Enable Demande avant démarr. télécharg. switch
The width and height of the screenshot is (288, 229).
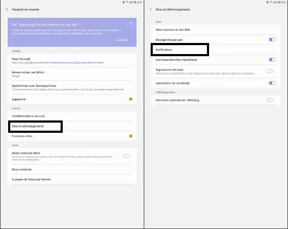(270, 100)
